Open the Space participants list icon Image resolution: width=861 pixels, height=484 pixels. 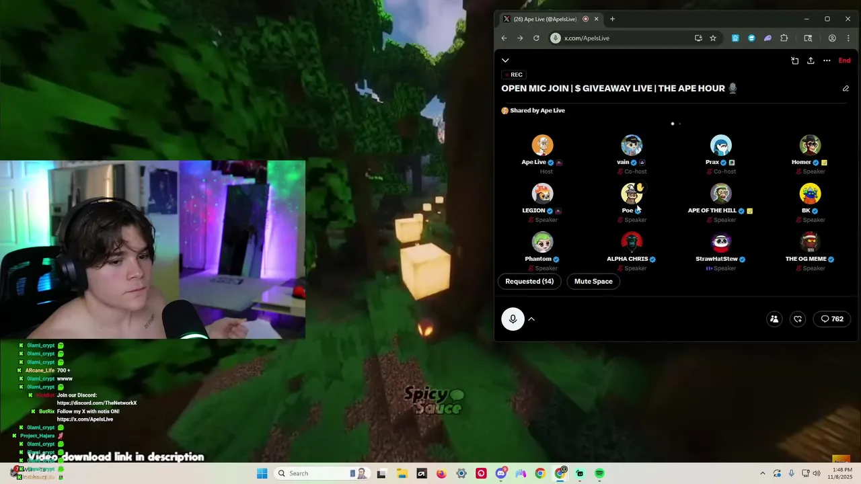tap(774, 319)
